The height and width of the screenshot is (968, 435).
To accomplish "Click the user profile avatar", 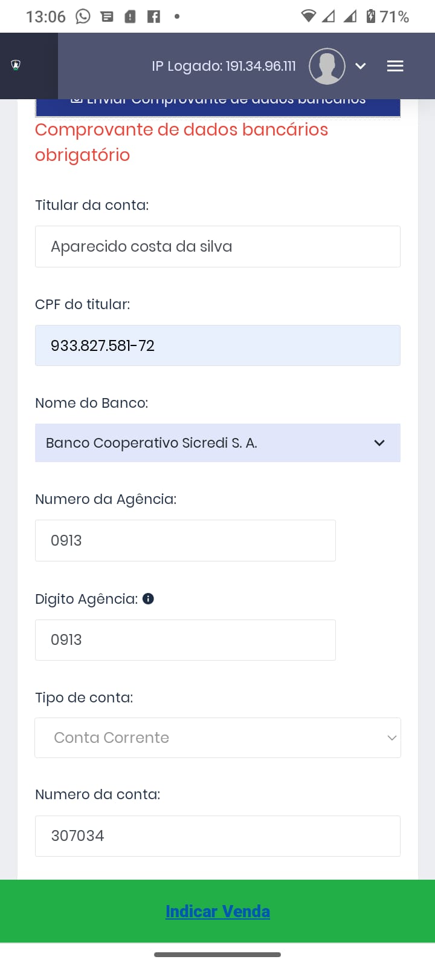I will point(327,66).
